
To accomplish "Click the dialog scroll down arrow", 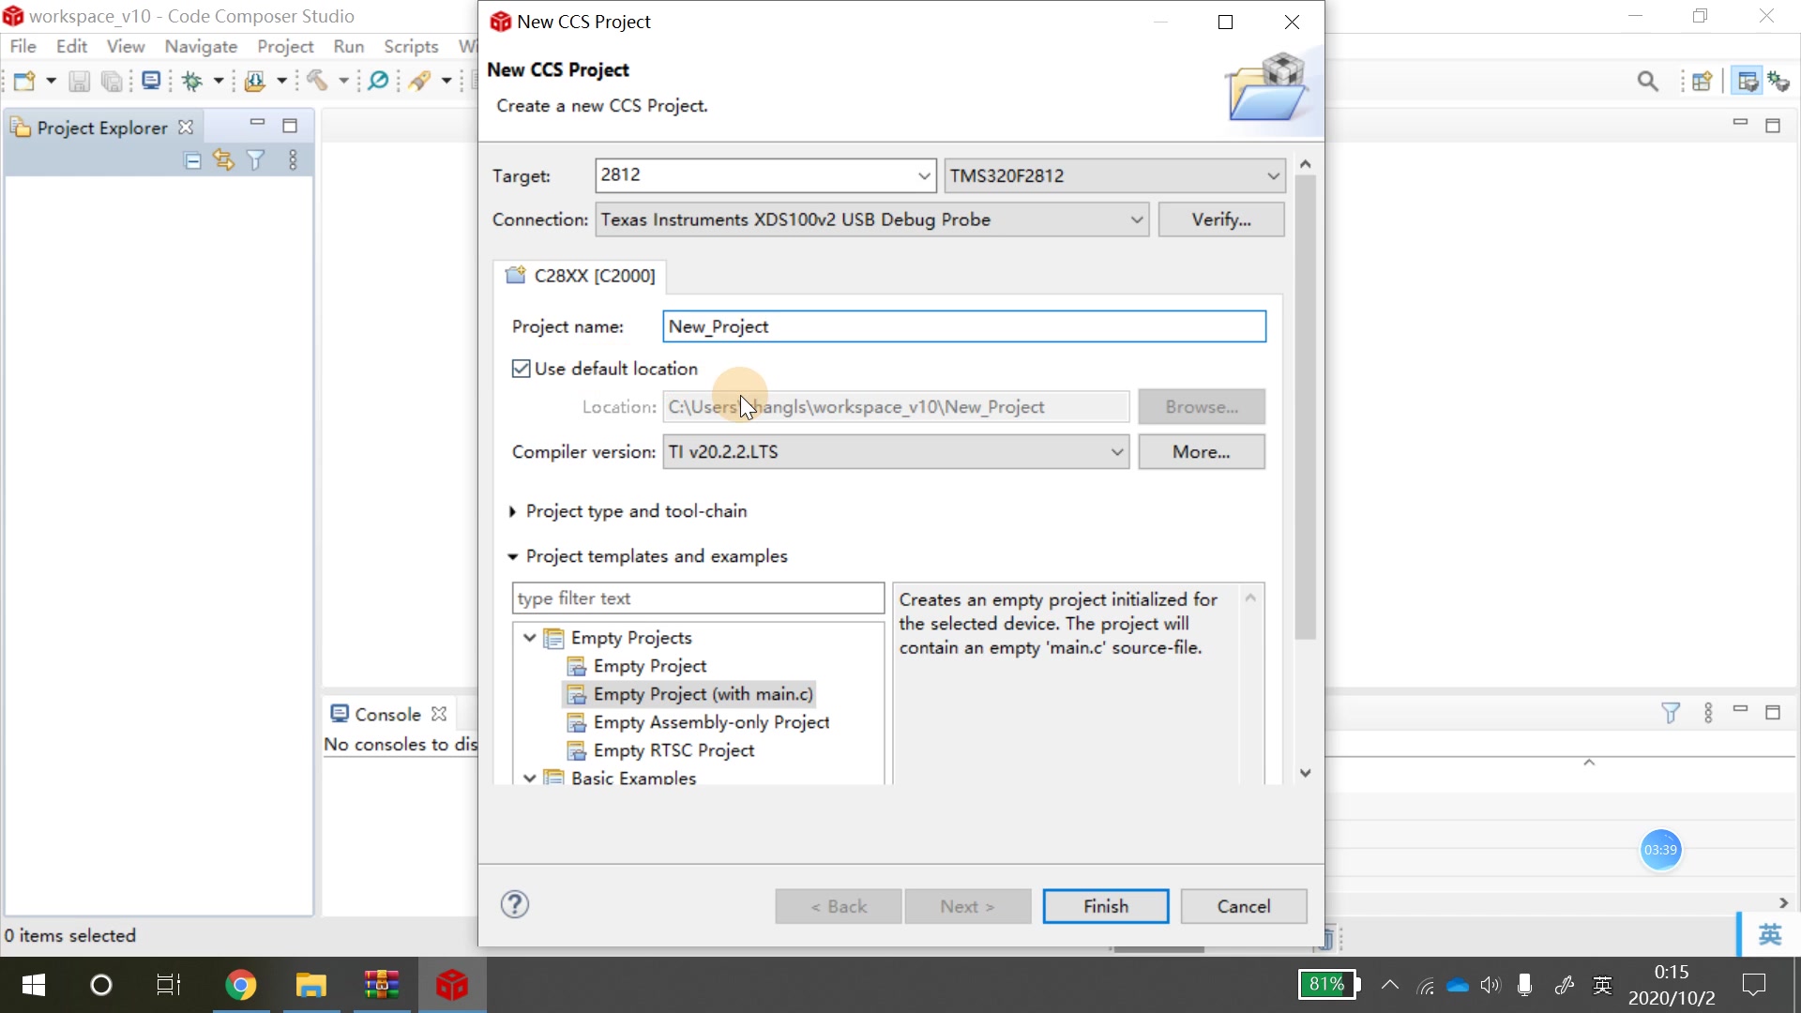I will (1305, 773).
